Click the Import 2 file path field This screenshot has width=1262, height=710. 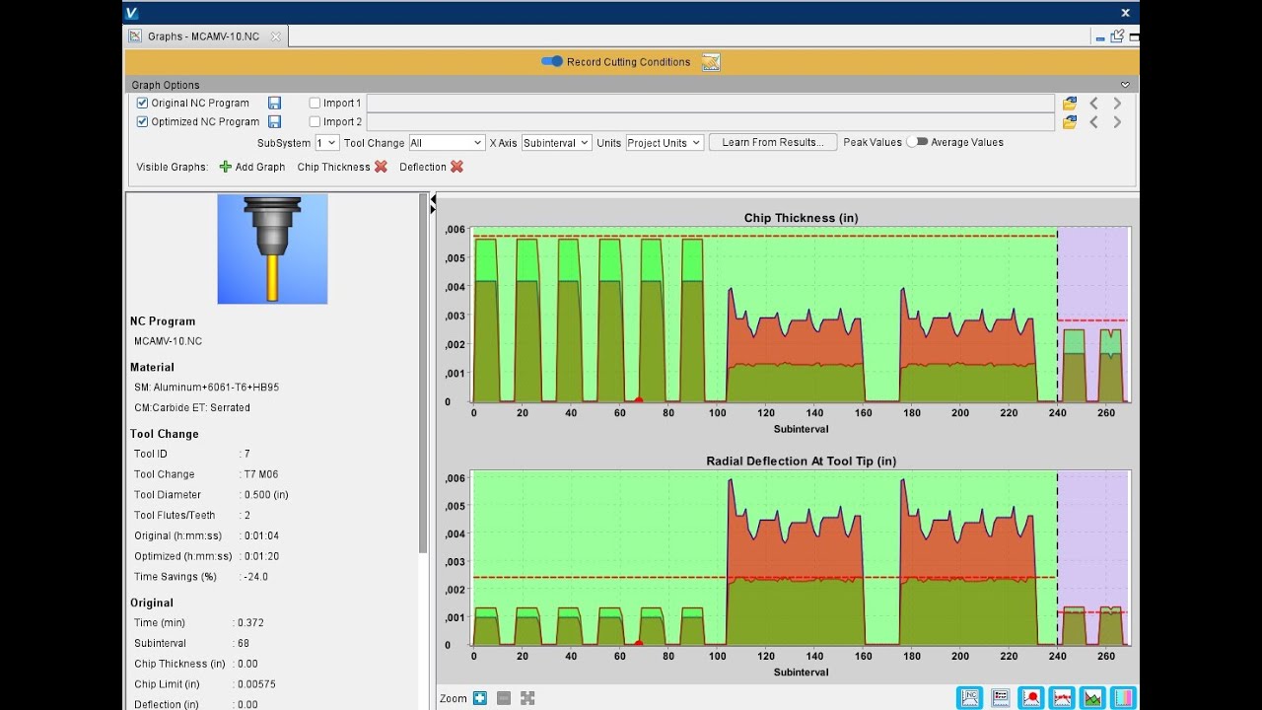(710, 122)
